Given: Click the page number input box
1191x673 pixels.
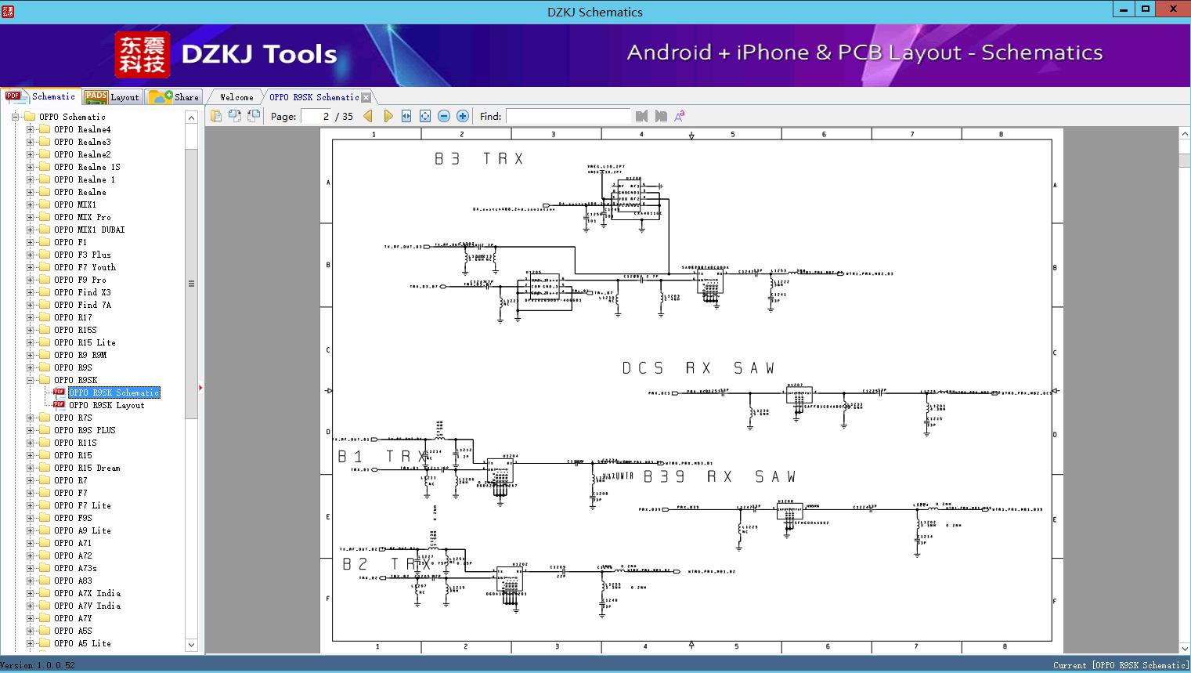Looking at the screenshot, I should coord(316,116).
